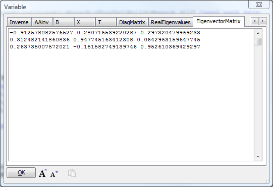Screen dimensions: 273x187
Task: Click the value -0.151582749139746
Action: [x=105, y=46]
